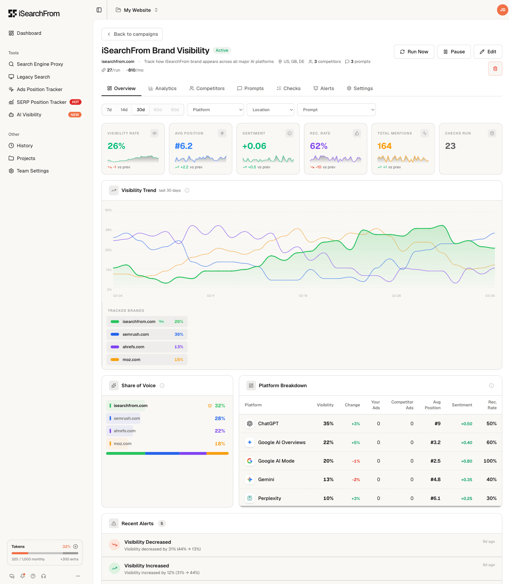This screenshot has width=509, height=584.
Task: Open SERP Position Tracker in sidebar
Action: pos(45,102)
